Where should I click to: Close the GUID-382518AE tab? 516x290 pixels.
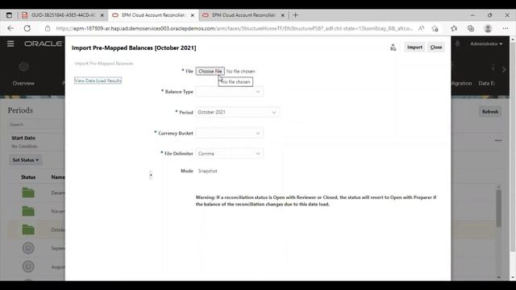(x=102, y=15)
